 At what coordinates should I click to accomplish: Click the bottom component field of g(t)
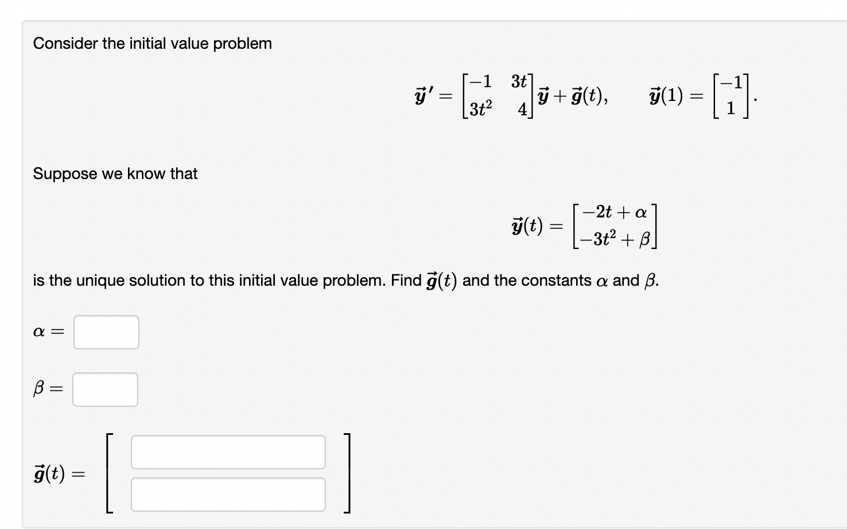pyautogui.click(x=228, y=493)
